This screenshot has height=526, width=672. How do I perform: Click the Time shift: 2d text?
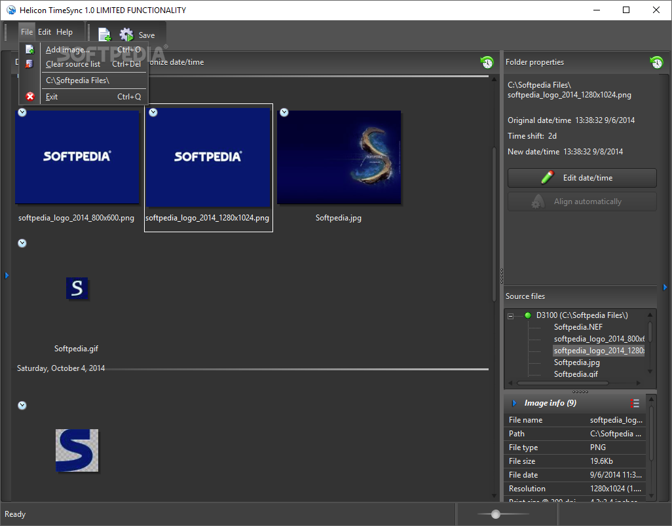(x=532, y=136)
